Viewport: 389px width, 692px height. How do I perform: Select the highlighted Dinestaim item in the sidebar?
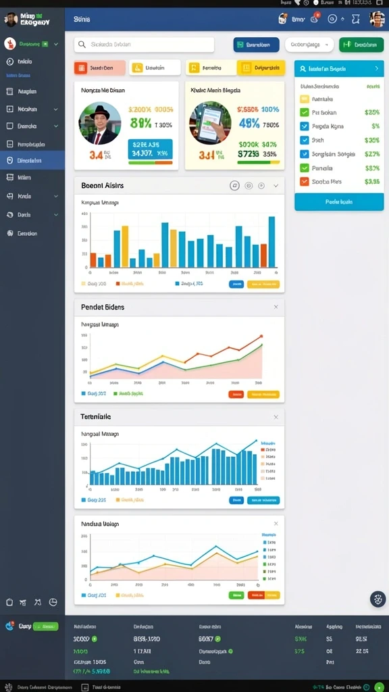(x=32, y=161)
